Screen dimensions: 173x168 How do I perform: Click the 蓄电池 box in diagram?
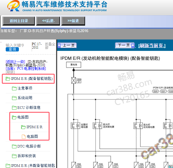coord(74,65)
